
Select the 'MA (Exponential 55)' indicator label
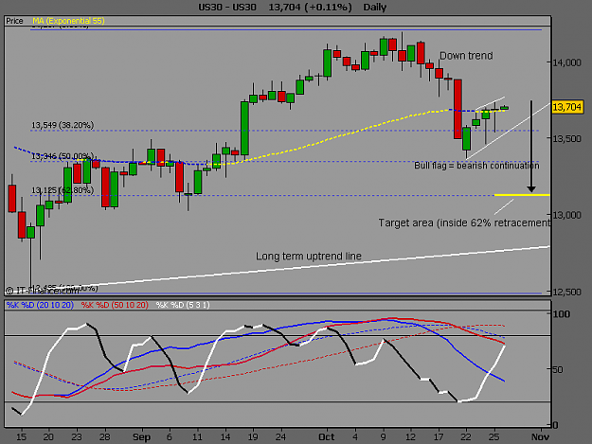[x=68, y=21]
